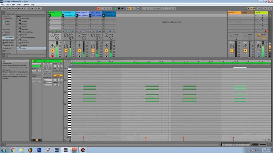This screenshot has height=153, width=273.
Task: Select first green MIDI note in piano roll
Action: (x=90, y=86)
